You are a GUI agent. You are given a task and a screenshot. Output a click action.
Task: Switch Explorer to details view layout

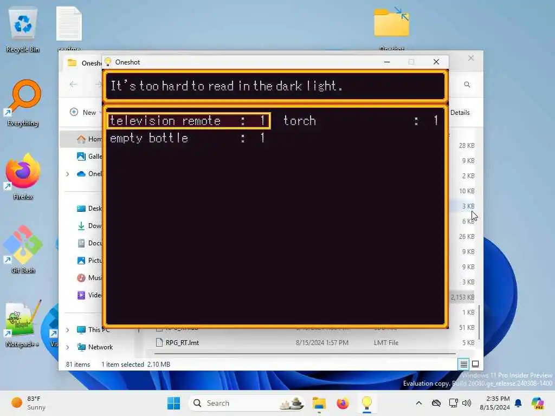point(464,364)
